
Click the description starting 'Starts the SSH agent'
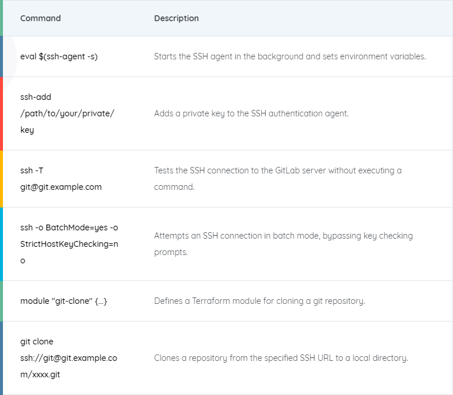290,56
